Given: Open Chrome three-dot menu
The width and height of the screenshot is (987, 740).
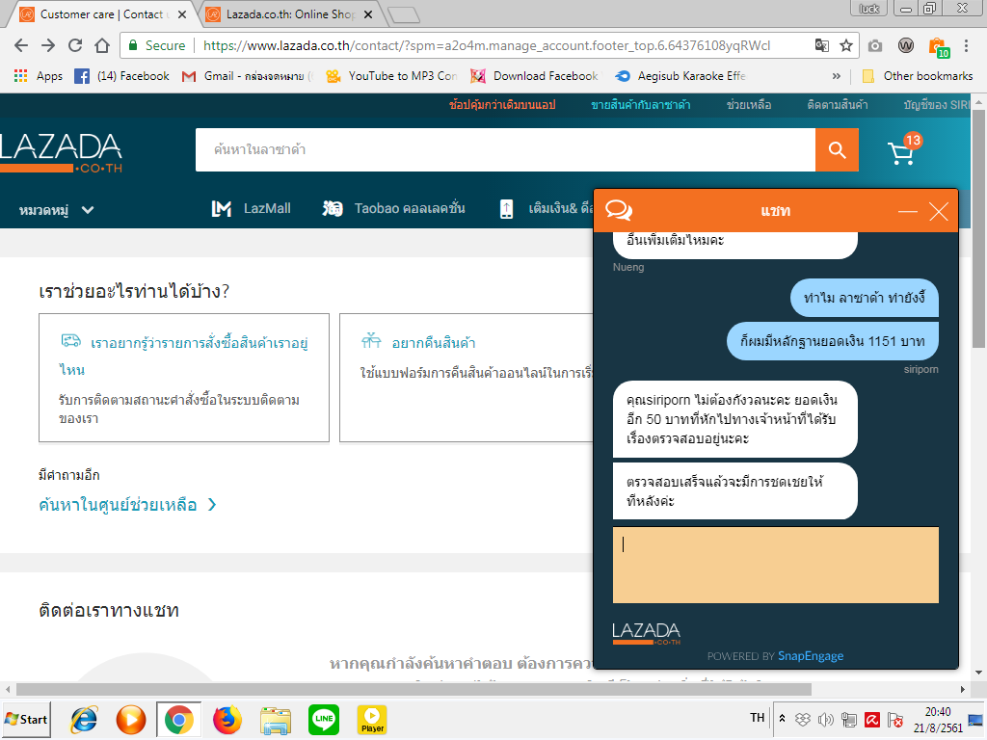Looking at the screenshot, I should (966, 45).
